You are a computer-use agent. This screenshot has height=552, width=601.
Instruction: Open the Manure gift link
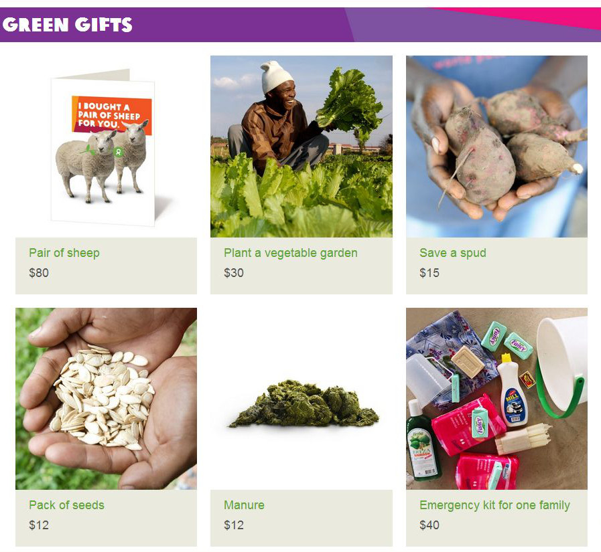coord(244,505)
